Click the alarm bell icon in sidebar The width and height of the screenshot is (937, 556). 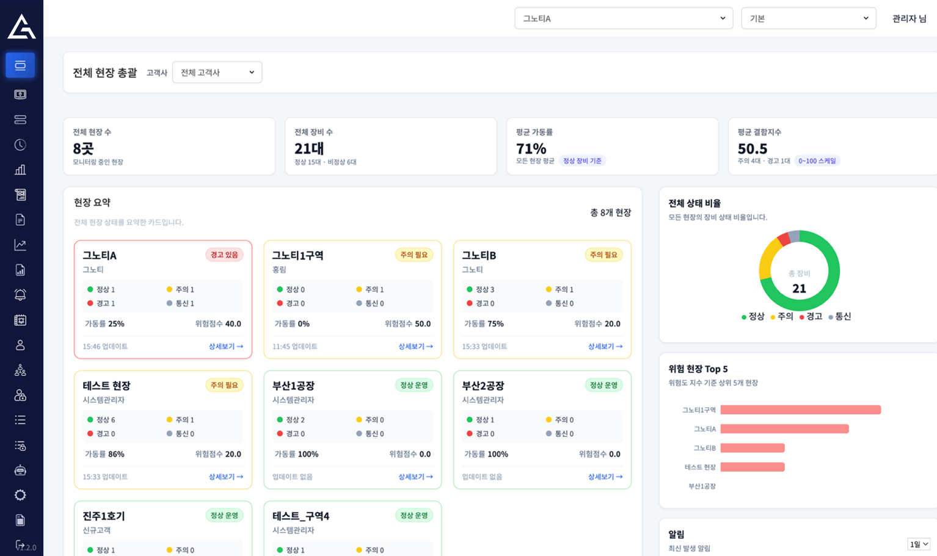click(x=20, y=295)
